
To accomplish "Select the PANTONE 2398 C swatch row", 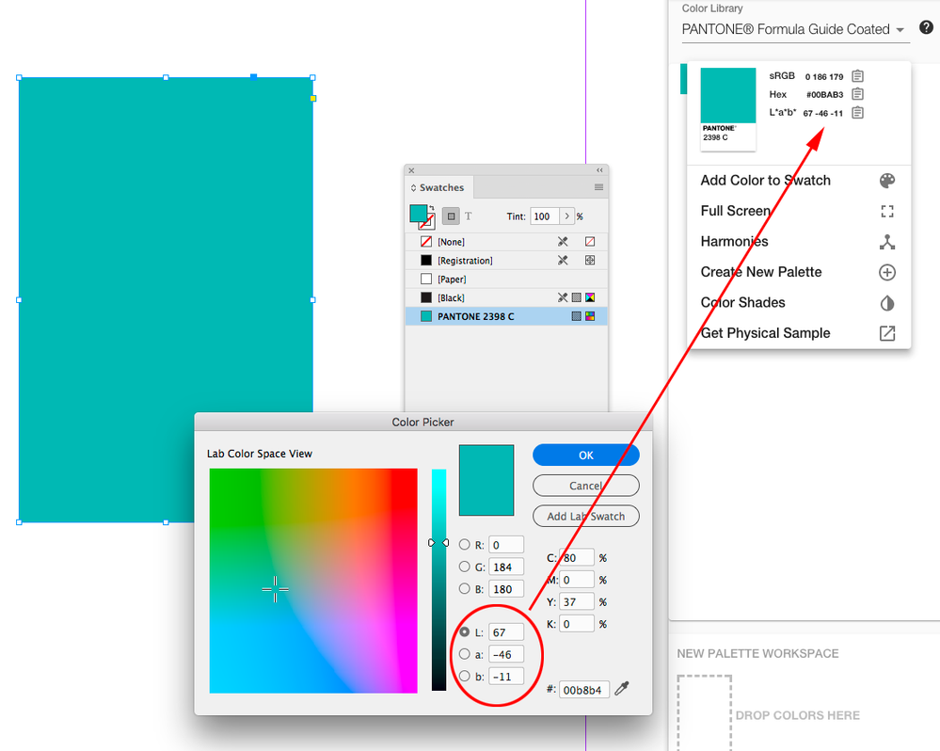I will (506, 316).
